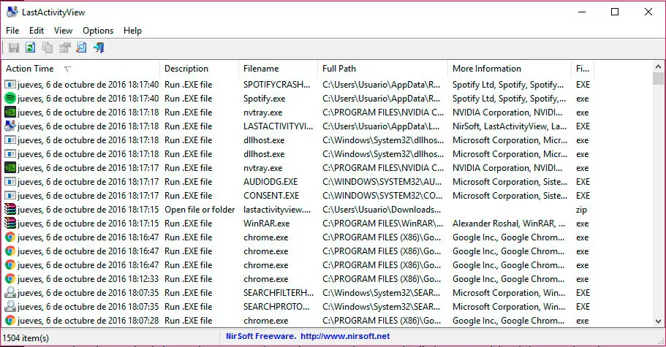Click the icon of the CONSENT.EXE row
666x347 pixels.
pos(10,196)
